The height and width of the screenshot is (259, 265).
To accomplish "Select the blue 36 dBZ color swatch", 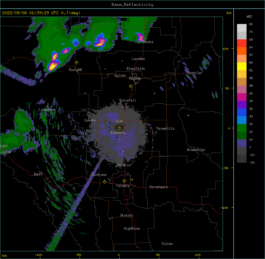I will tap(242, 112).
